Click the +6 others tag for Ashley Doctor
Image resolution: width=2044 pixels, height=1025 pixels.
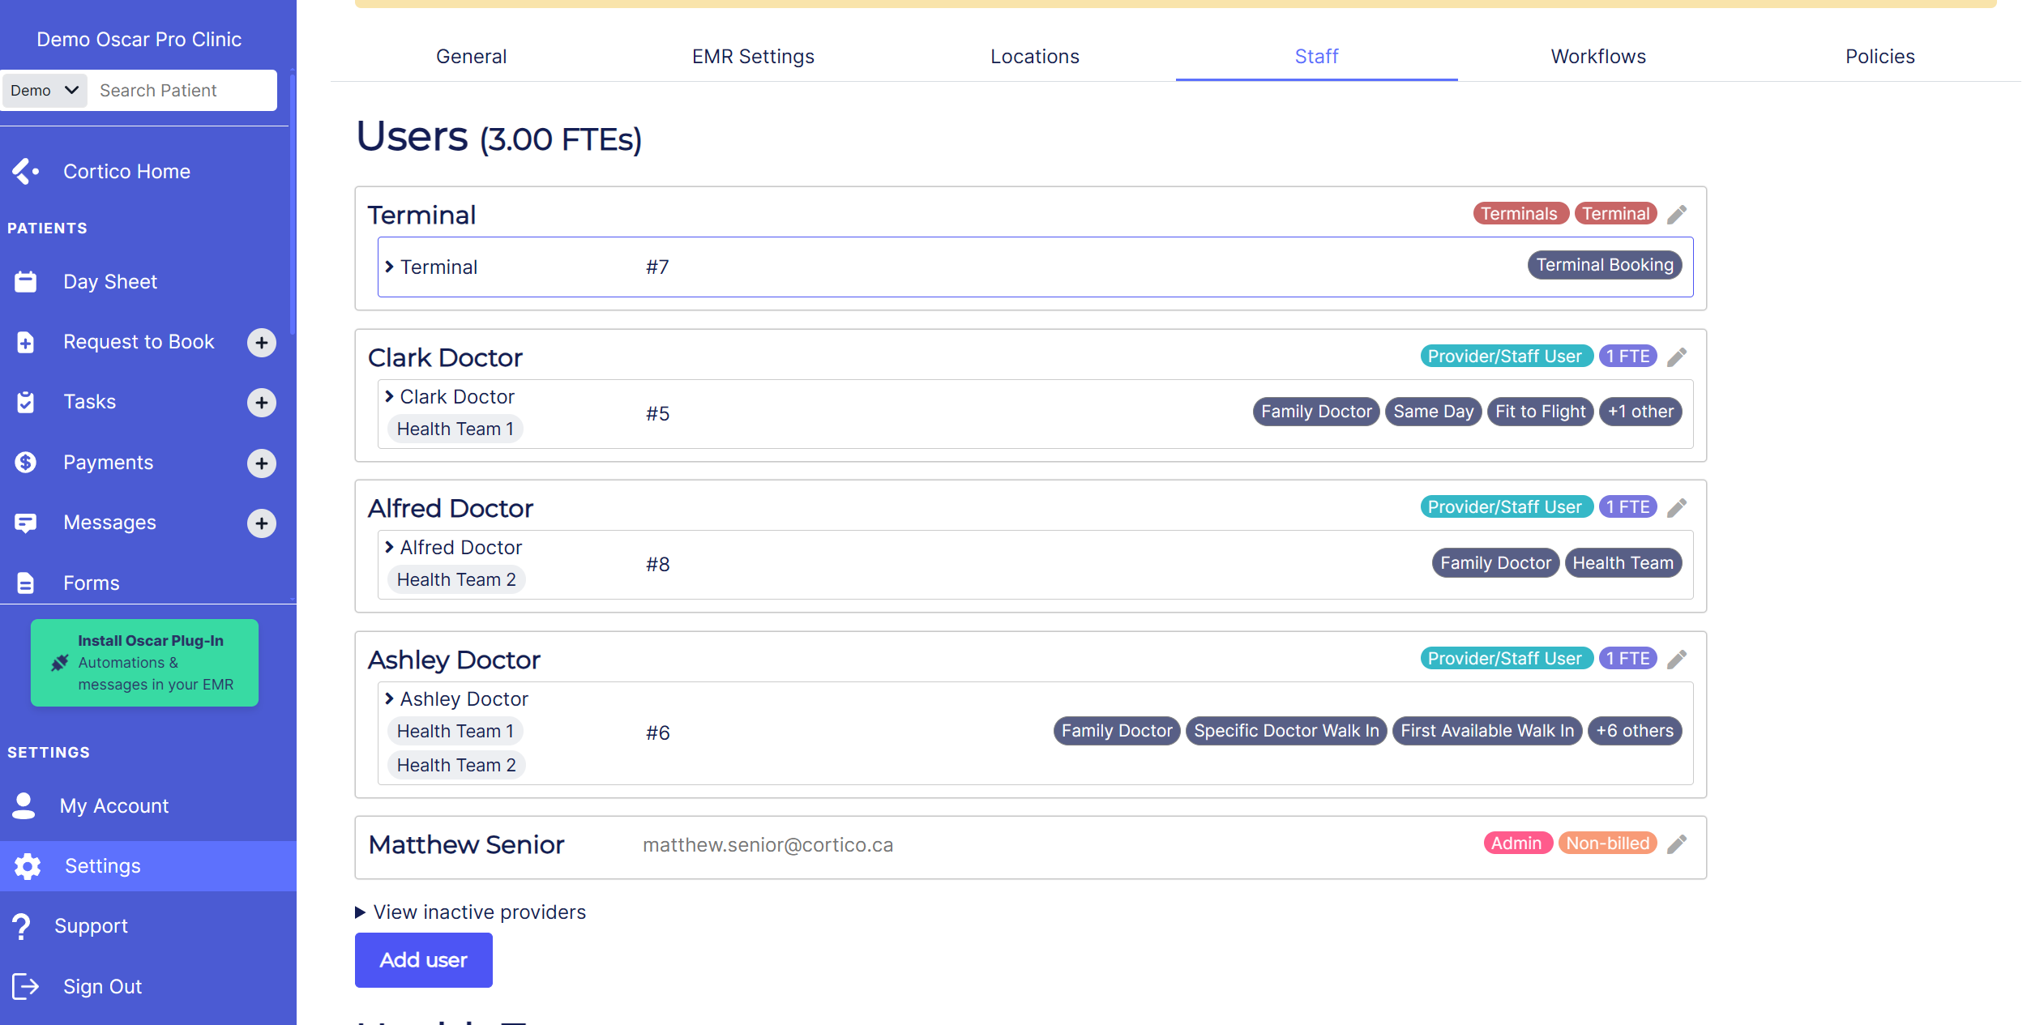point(1634,731)
